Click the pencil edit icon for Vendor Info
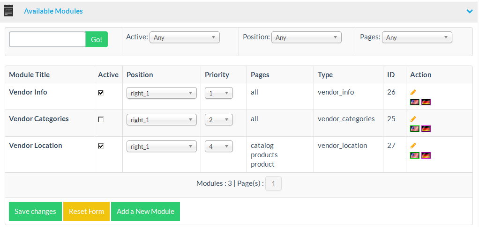This screenshot has width=479, height=227. (x=413, y=92)
